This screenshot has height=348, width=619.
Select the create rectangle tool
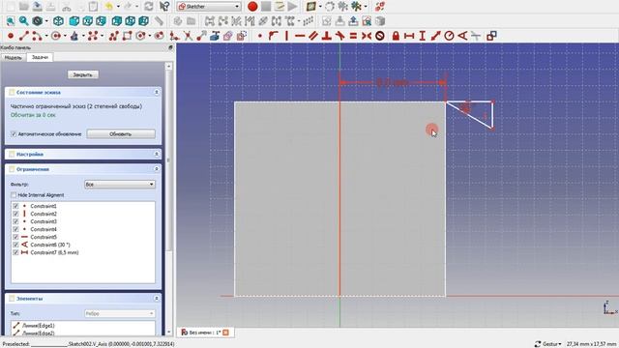pyautogui.click(x=127, y=36)
